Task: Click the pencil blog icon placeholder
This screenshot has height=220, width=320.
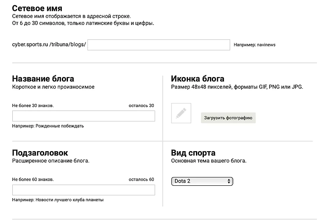Action: click(181, 114)
